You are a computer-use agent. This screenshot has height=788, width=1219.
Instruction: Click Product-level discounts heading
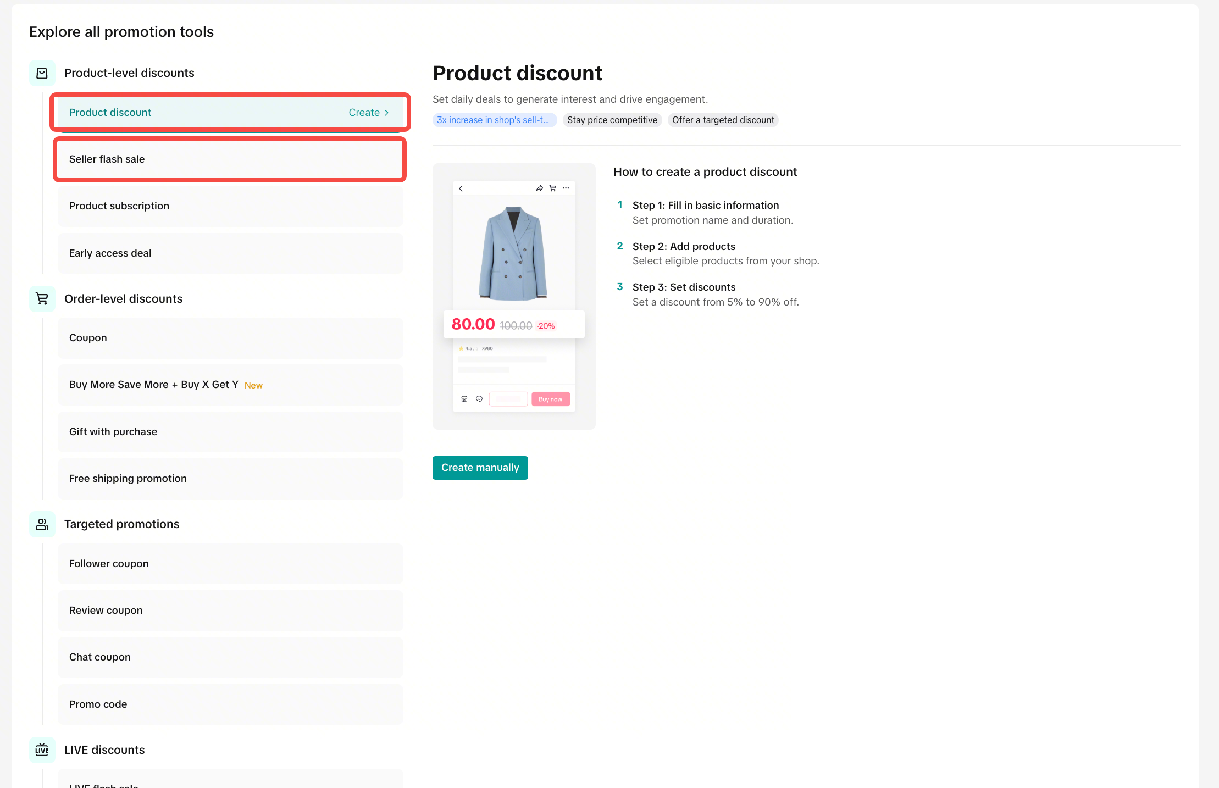pos(129,73)
